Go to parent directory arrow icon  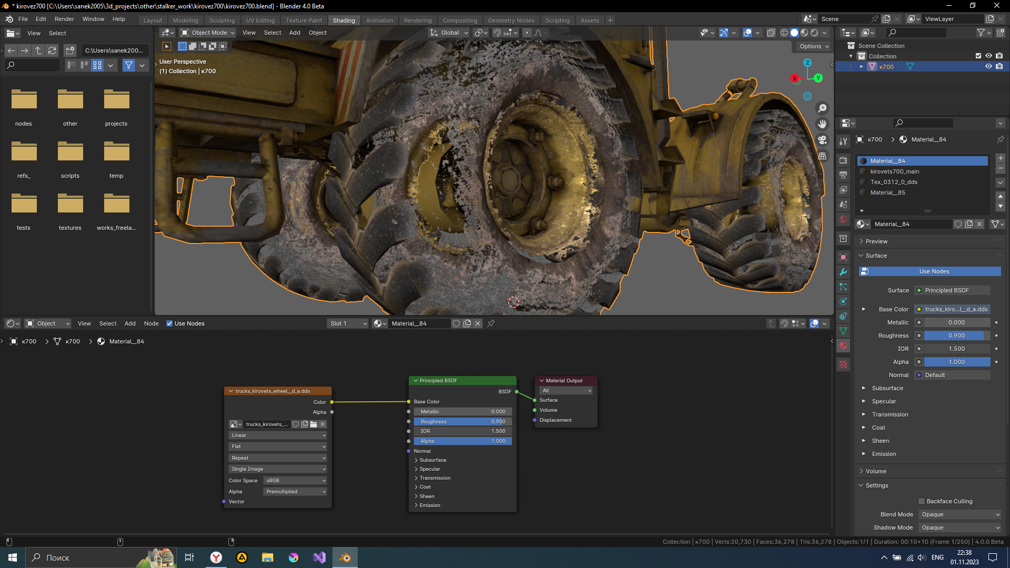coord(38,50)
